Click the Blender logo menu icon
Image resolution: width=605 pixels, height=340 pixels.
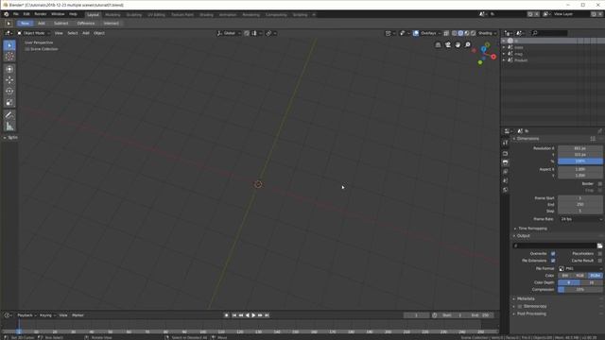(7, 14)
